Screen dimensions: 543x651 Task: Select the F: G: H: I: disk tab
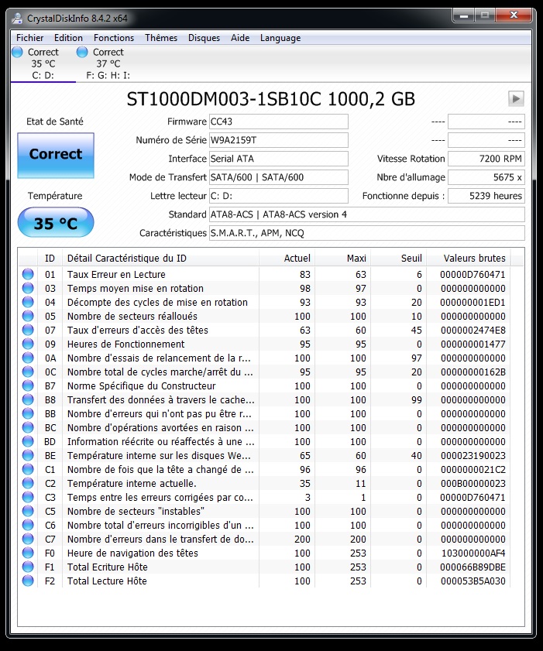108,64
